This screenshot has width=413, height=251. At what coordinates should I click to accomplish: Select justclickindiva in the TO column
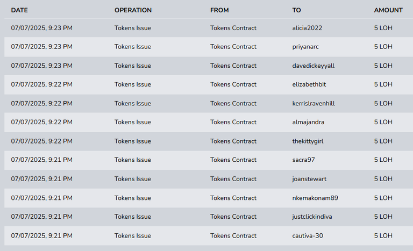pyautogui.click(x=312, y=217)
